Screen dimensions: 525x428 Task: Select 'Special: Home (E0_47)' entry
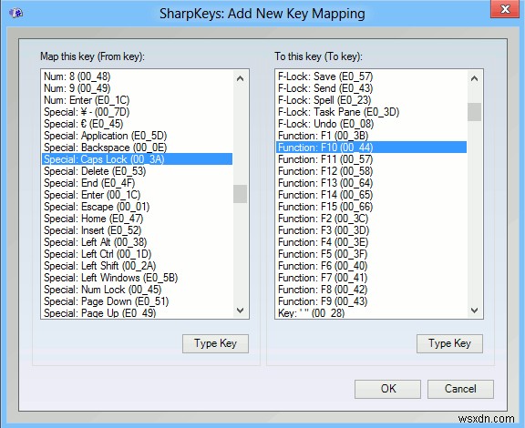[137, 219]
